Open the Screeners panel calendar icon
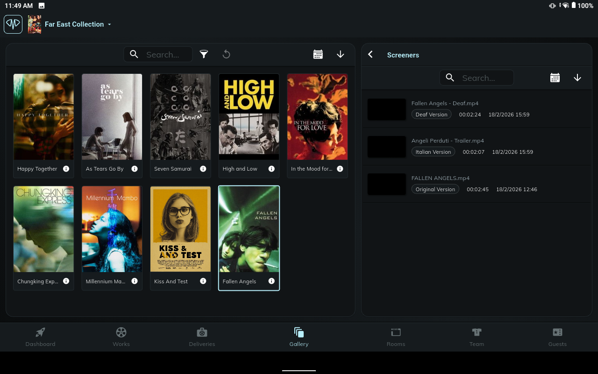This screenshot has height=374, width=598. pos(555,78)
